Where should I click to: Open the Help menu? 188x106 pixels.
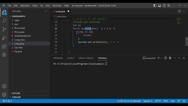pyautogui.click(x=66, y=6)
